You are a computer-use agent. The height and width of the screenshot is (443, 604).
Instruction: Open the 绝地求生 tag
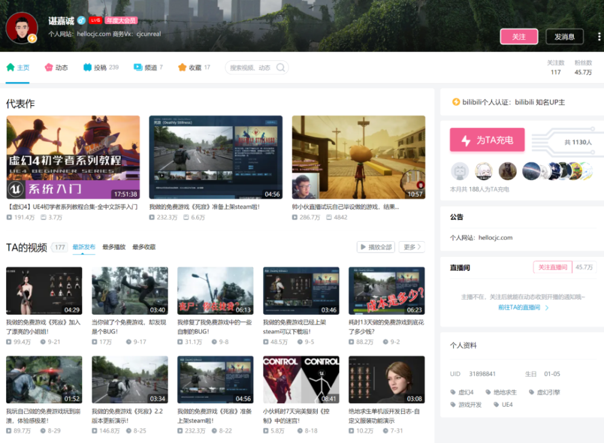tap(501, 392)
